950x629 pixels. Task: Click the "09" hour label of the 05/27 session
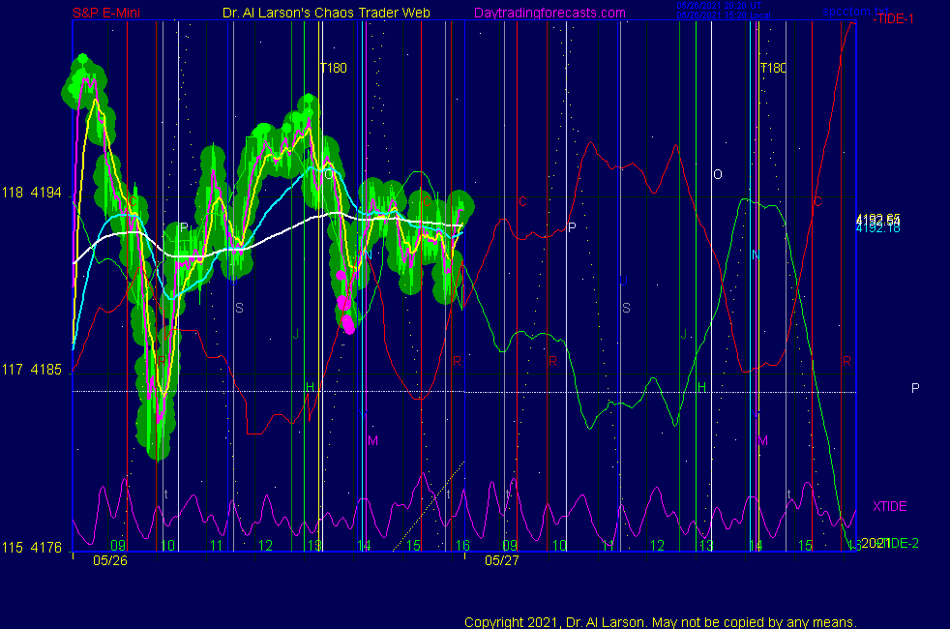coord(510,546)
